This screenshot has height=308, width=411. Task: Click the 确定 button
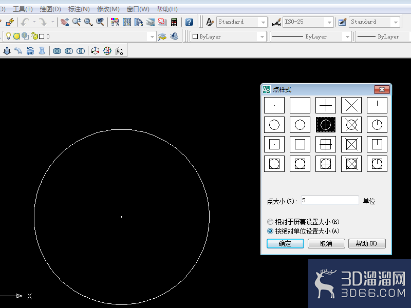click(x=285, y=243)
